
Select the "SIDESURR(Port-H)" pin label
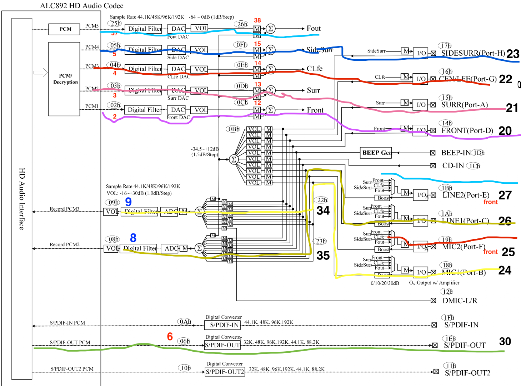pyautogui.click(x=473, y=53)
